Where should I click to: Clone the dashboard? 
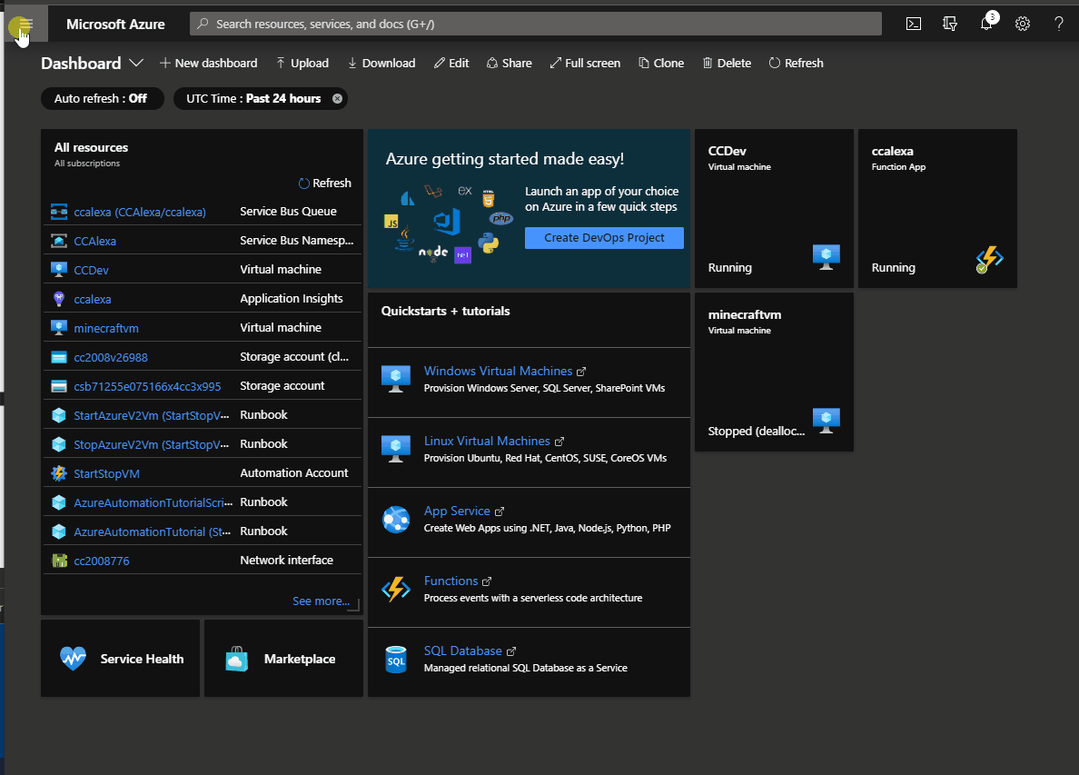(661, 64)
